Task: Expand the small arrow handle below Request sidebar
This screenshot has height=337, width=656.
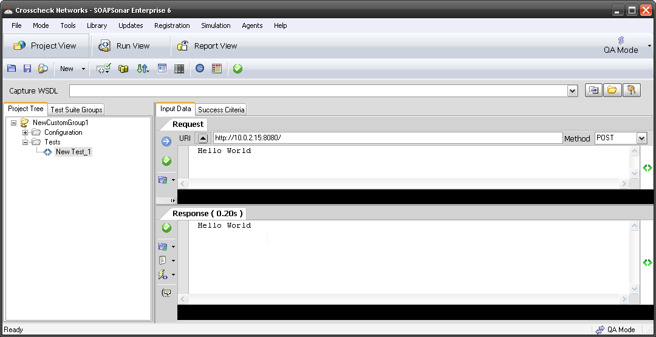Action: (173, 201)
